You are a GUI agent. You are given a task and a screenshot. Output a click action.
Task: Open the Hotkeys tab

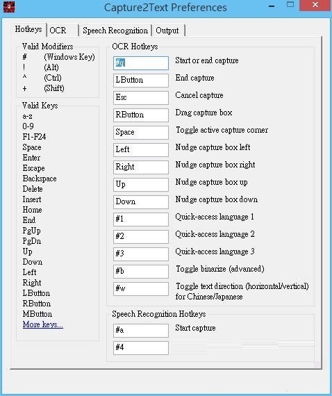28,30
